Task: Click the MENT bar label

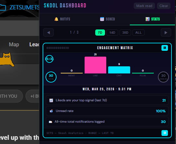Action: (71, 76)
